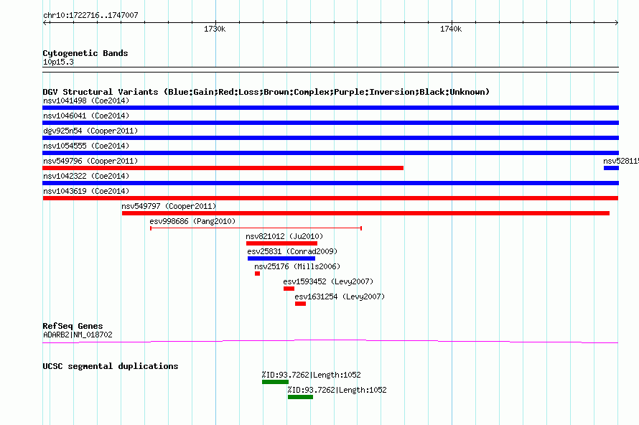This screenshot has height=425, width=639.
Task: Click the right arrow end of the ruler
Action: pyautogui.click(x=617, y=23)
